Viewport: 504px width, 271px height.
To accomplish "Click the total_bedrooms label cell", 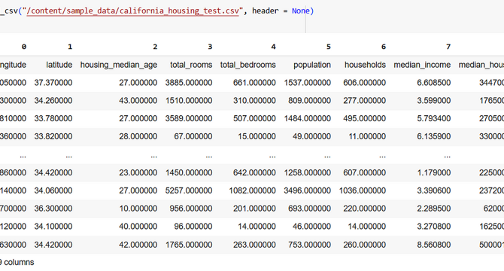I will pyautogui.click(x=247, y=65).
